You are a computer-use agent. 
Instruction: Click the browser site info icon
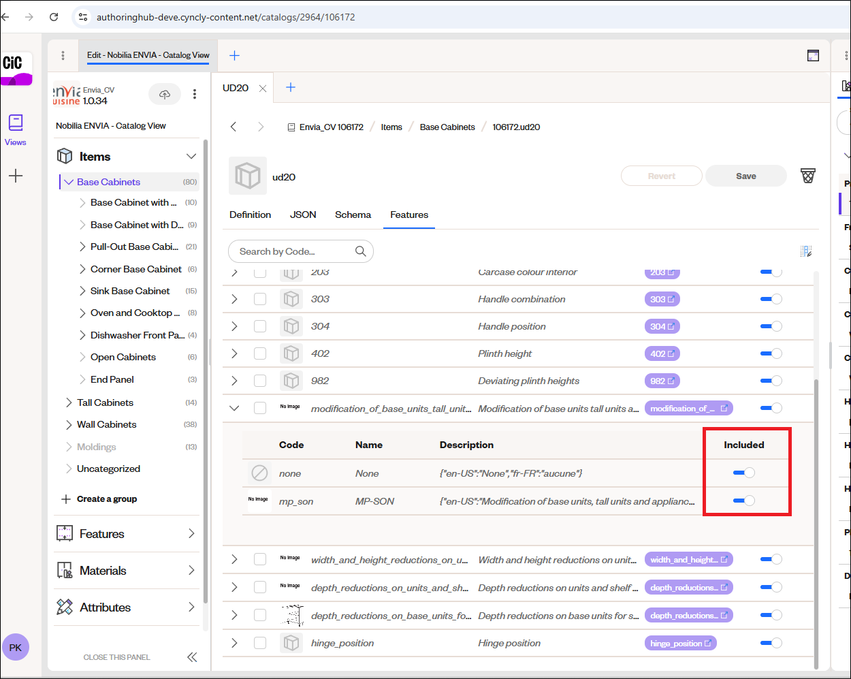pyautogui.click(x=83, y=17)
